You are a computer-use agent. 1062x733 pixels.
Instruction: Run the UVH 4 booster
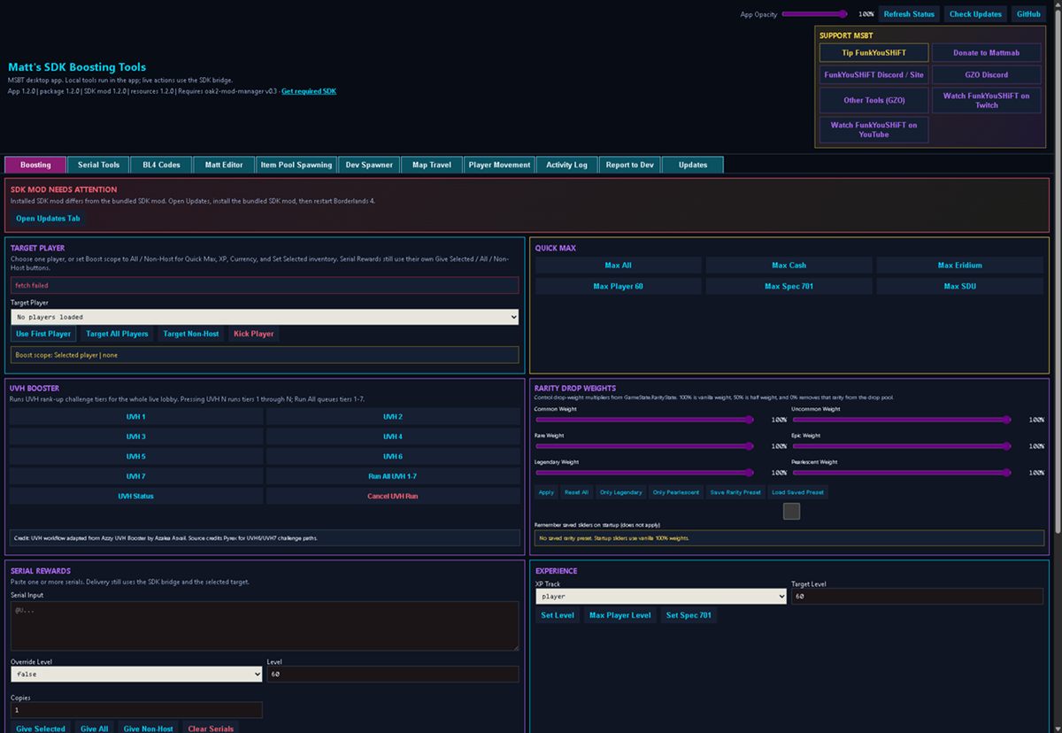coord(393,436)
